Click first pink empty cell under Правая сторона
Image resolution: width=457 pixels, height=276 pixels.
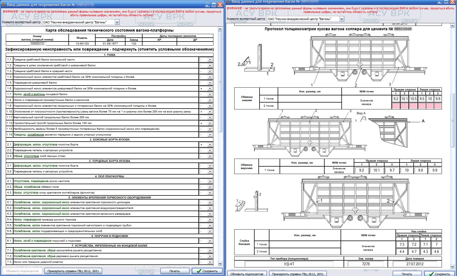[x=396, y=106]
